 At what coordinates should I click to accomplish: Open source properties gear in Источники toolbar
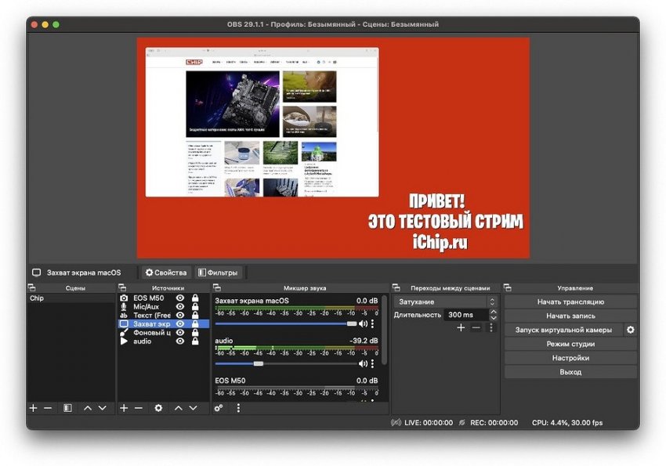[x=158, y=408]
